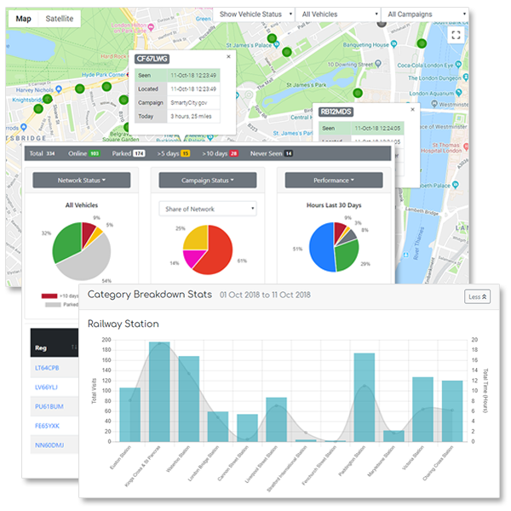Click the St Thomas' Hospital marker

[x=466, y=146]
